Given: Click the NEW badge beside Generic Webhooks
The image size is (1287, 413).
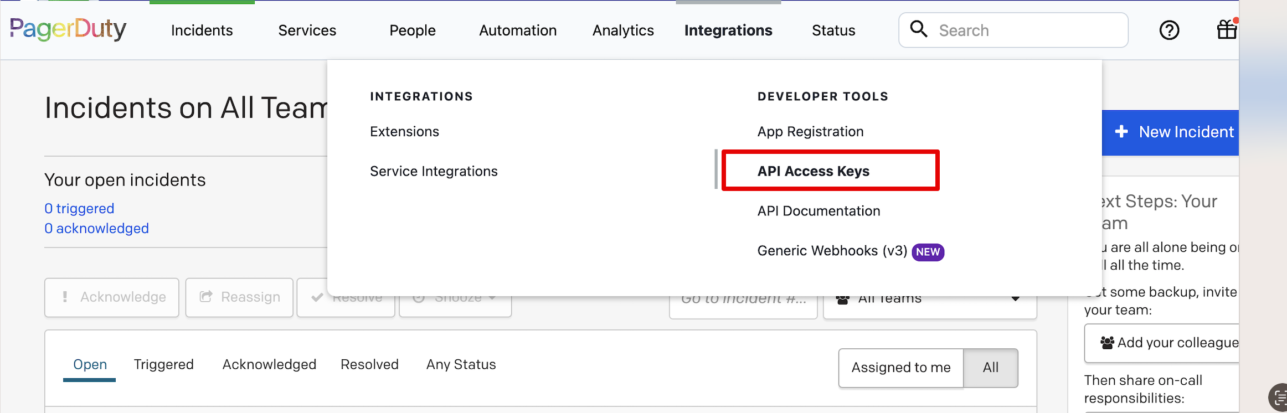Looking at the screenshot, I should 928,252.
